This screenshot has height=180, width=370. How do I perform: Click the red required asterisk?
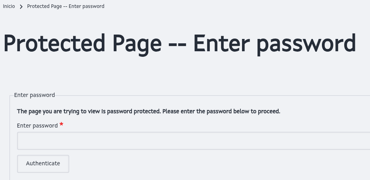[61, 125]
